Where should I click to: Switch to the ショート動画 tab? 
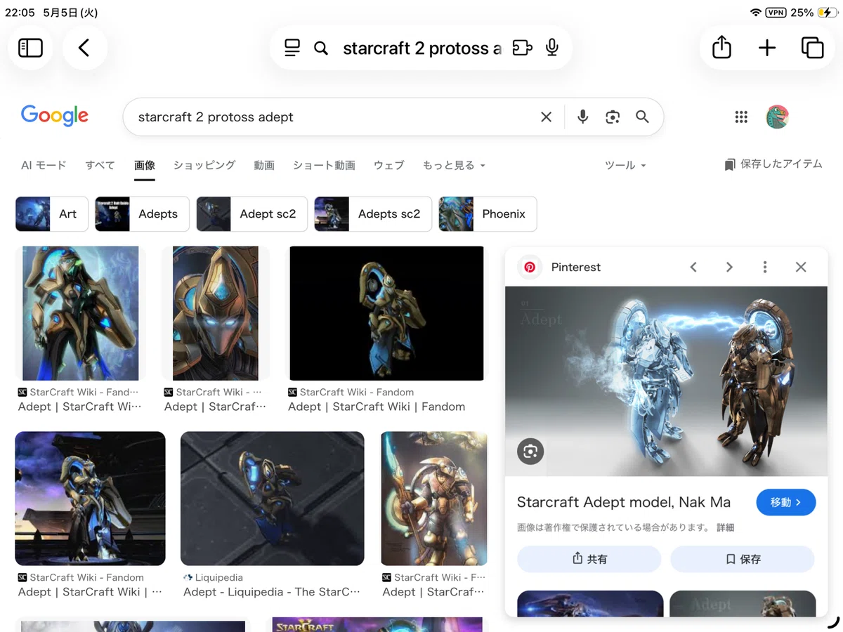(x=324, y=166)
